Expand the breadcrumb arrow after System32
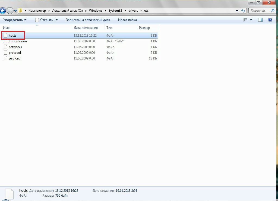278x201 pixels. 125,11
